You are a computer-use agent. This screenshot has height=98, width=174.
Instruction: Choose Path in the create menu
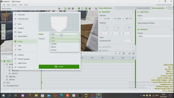coord(25,50)
